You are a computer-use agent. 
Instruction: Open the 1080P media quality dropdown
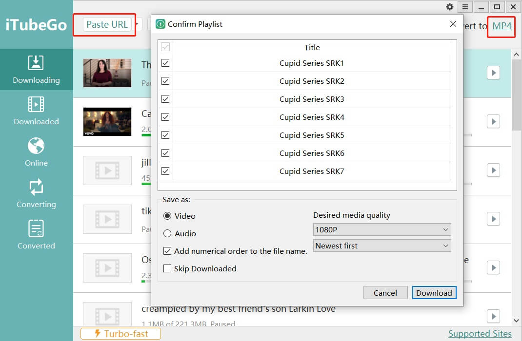(382, 229)
